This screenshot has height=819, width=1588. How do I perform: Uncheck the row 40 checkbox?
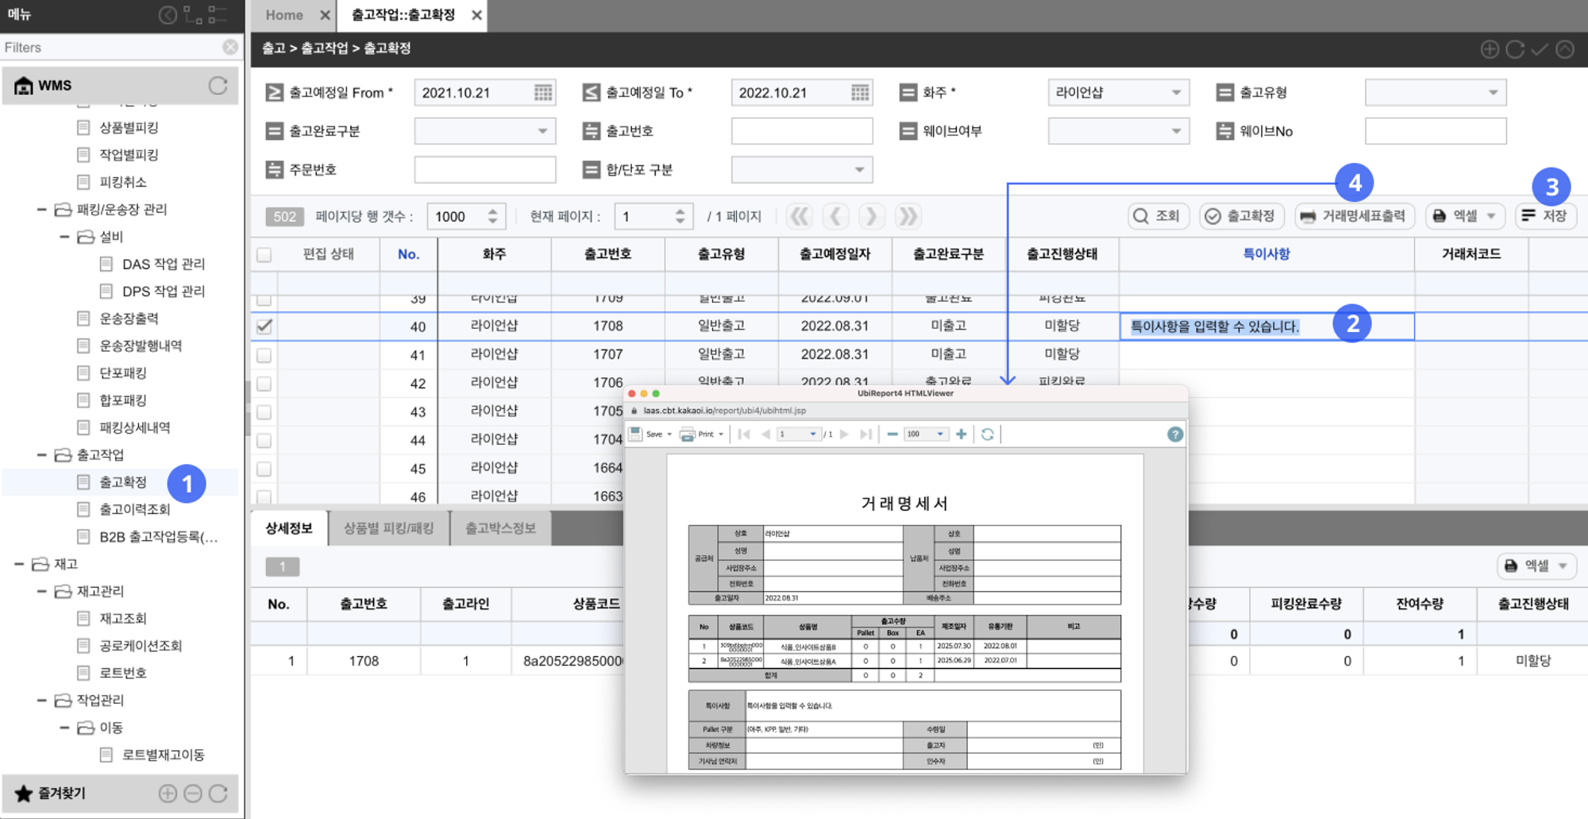pyautogui.click(x=264, y=326)
